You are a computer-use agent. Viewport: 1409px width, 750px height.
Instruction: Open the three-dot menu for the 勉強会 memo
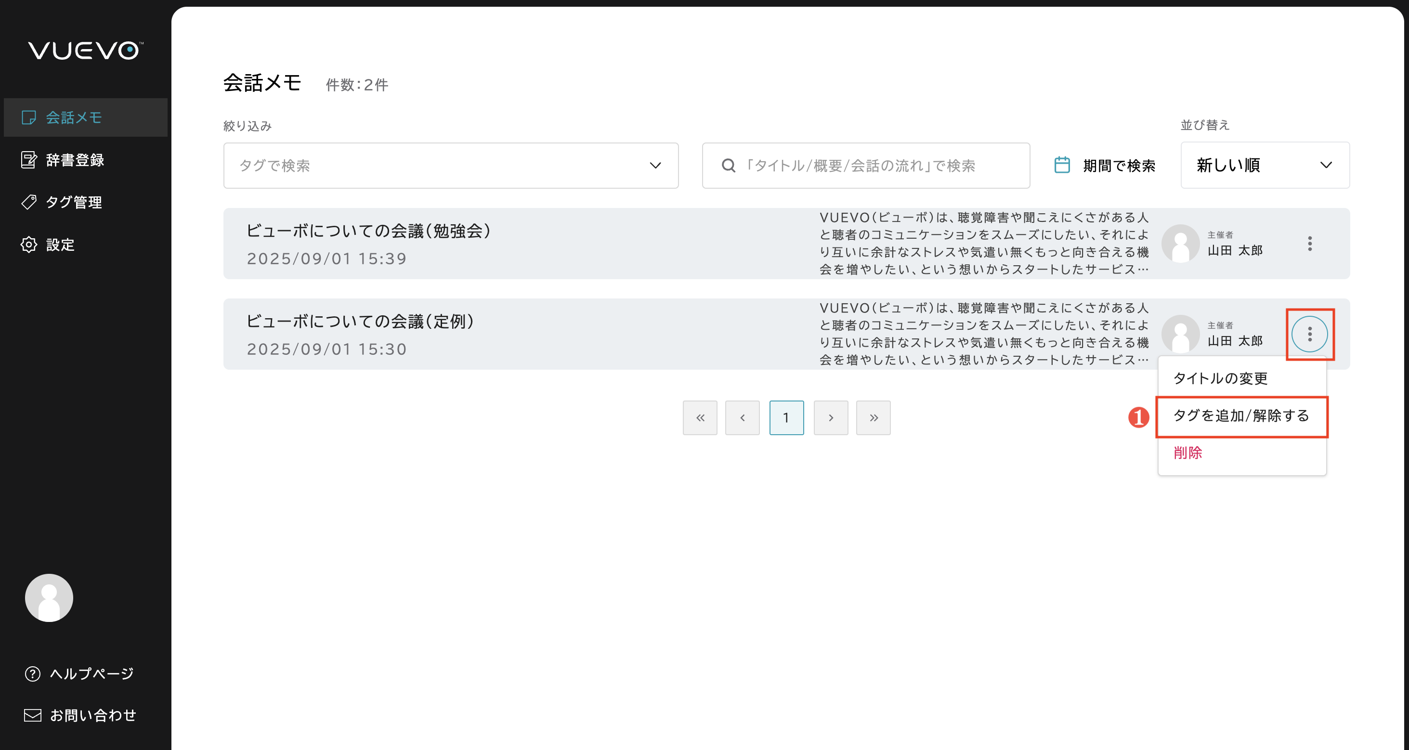click(x=1309, y=244)
